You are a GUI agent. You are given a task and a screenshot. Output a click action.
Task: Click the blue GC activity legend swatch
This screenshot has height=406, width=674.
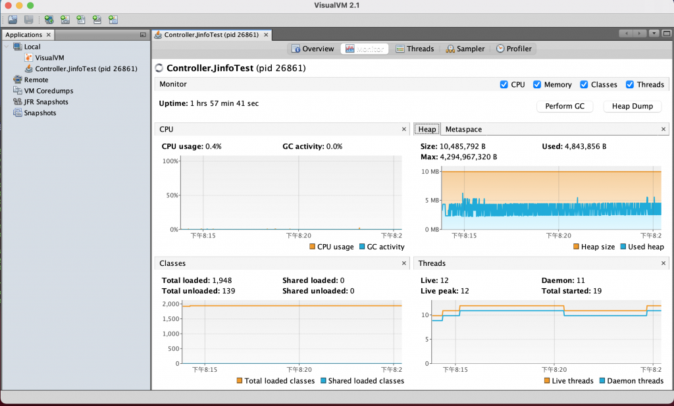(x=362, y=247)
